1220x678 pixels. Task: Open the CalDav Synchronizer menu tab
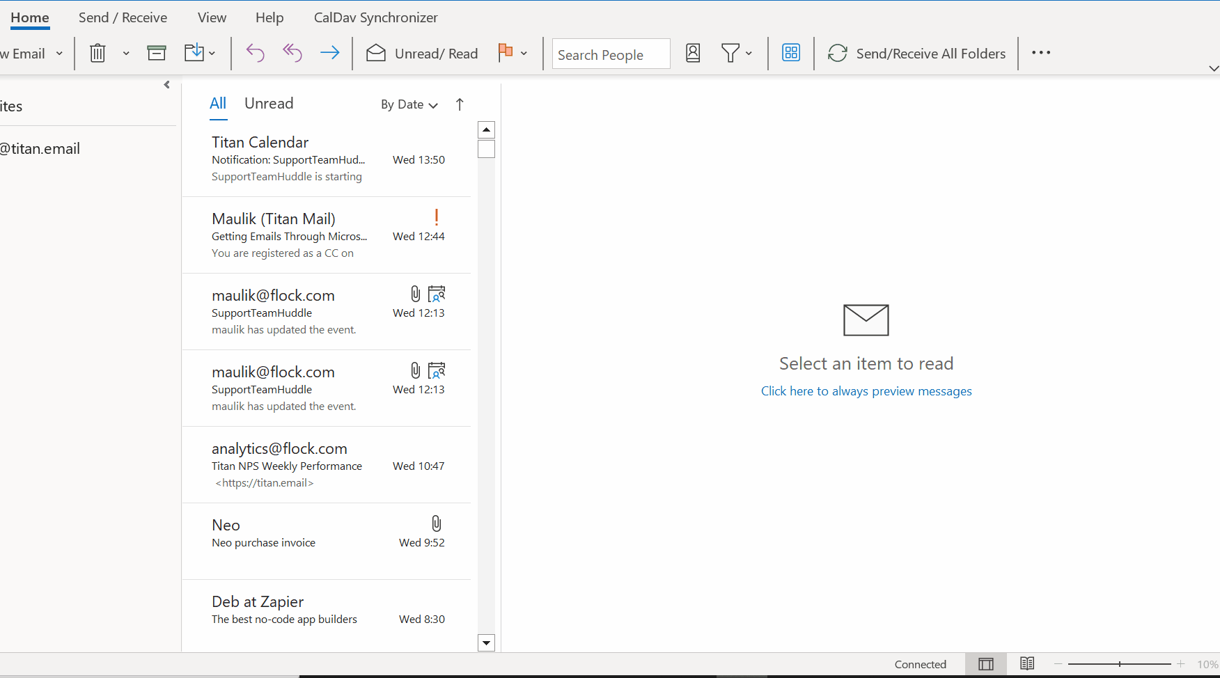tap(375, 17)
